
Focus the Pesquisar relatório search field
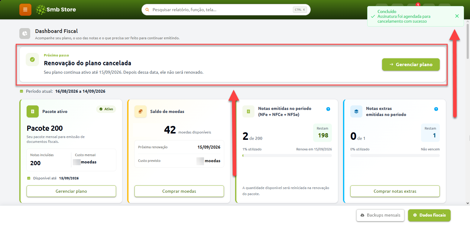point(226,10)
